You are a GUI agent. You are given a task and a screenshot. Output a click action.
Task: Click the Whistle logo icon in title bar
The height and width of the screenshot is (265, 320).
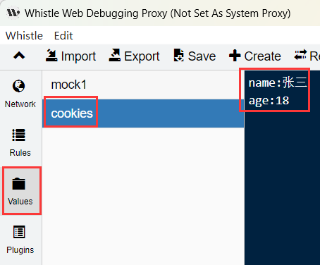point(13,13)
